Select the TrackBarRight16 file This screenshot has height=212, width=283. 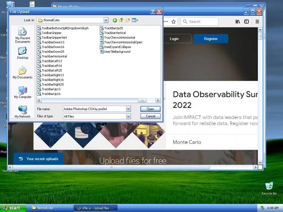[x=51, y=80]
